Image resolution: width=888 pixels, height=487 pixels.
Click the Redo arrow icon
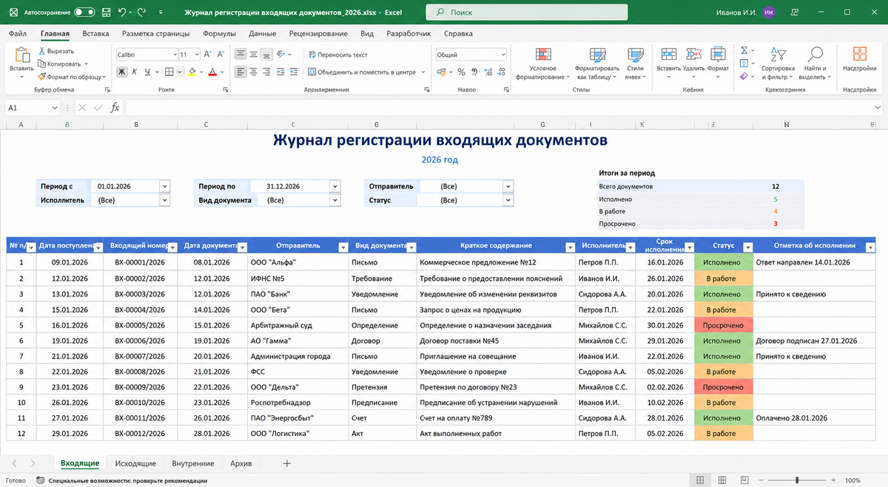click(x=142, y=13)
